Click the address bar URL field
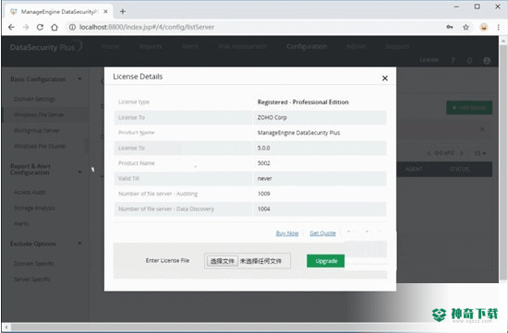The width and height of the screenshot is (508, 333). tap(147, 27)
